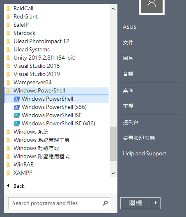The image size is (186, 217).
Task: Open 控制台 control panel
Action: coord(131,122)
